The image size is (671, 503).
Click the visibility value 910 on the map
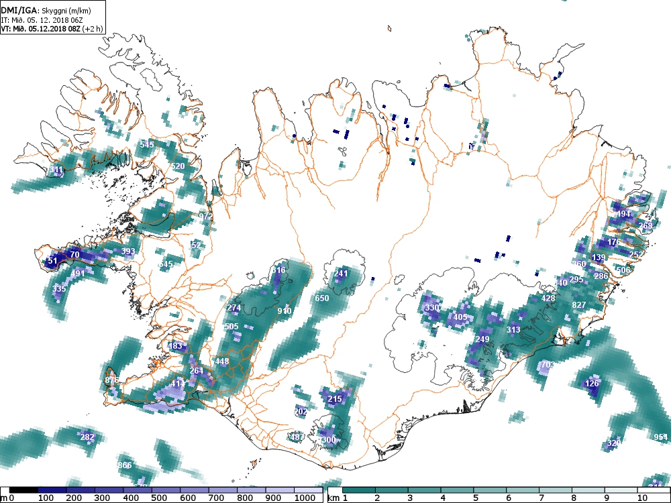284,311
